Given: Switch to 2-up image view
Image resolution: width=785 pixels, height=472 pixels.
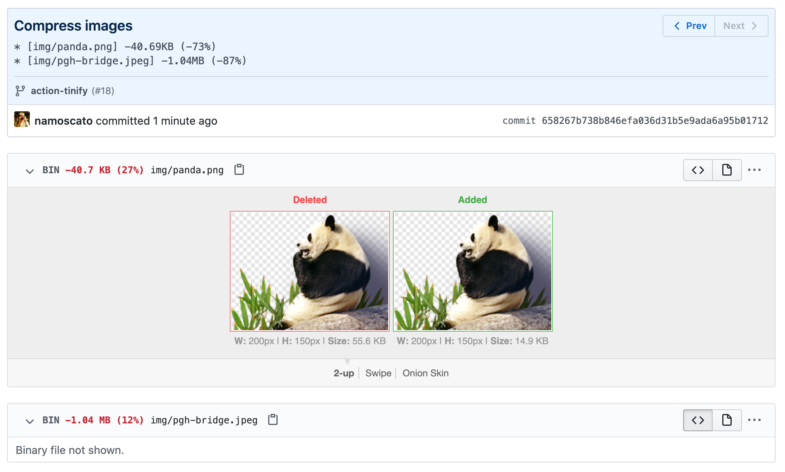Looking at the screenshot, I should tap(343, 373).
